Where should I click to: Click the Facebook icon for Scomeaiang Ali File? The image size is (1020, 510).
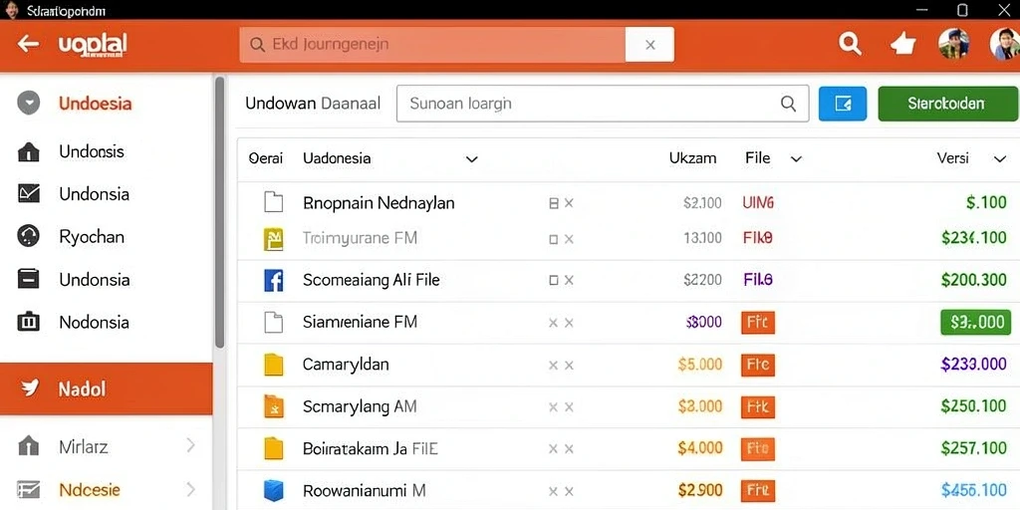click(x=273, y=280)
